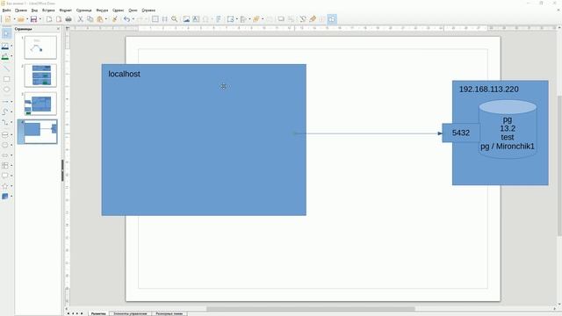Click the Export icon in the toolbar

[x=49, y=19]
